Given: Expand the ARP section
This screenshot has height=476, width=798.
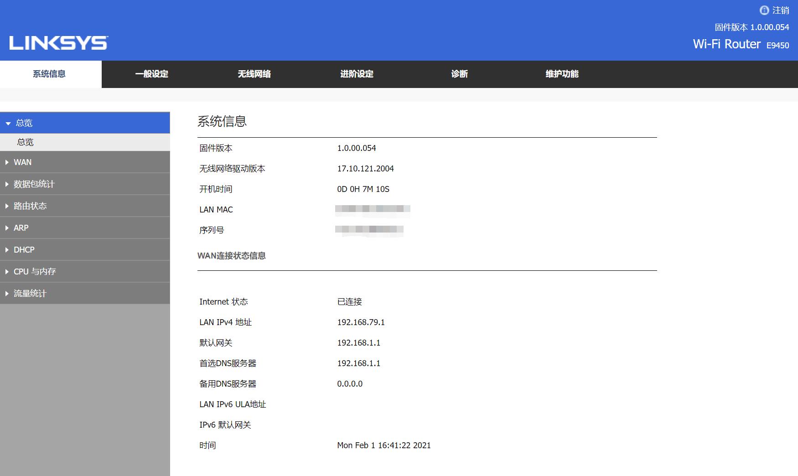Looking at the screenshot, I should coord(21,228).
